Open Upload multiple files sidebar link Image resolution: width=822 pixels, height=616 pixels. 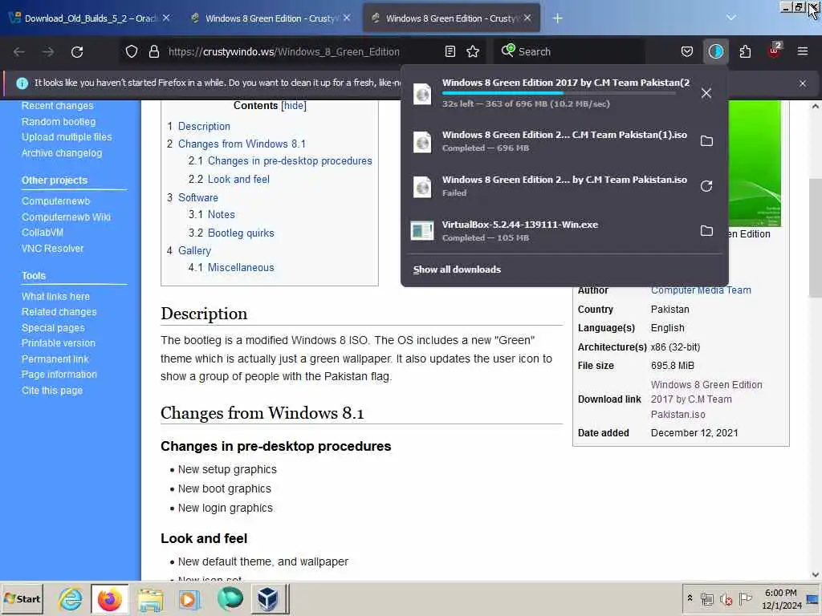pyautogui.click(x=67, y=137)
